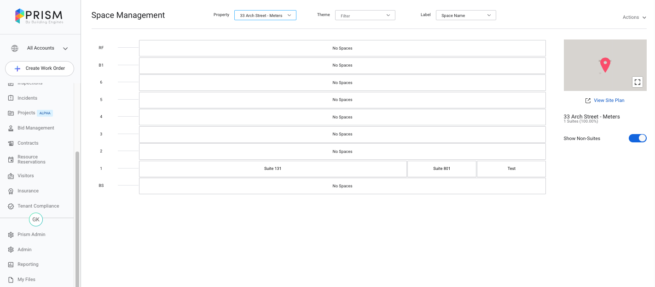Viewport: 655px width, 287px height.
Task: Click the Reporting chart icon
Action: click(11, 264)
